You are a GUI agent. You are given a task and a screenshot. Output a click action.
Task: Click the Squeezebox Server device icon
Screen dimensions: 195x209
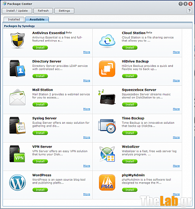click(x=107, y=97)
